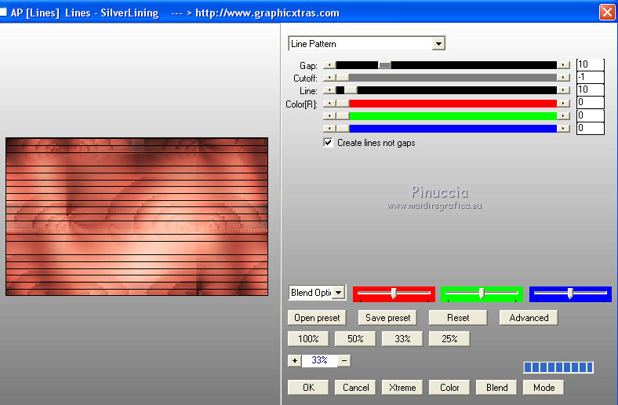This screenshot has height=405, width=618.
Task: Click right arrow of Line slider
Action: pos(563,90)
